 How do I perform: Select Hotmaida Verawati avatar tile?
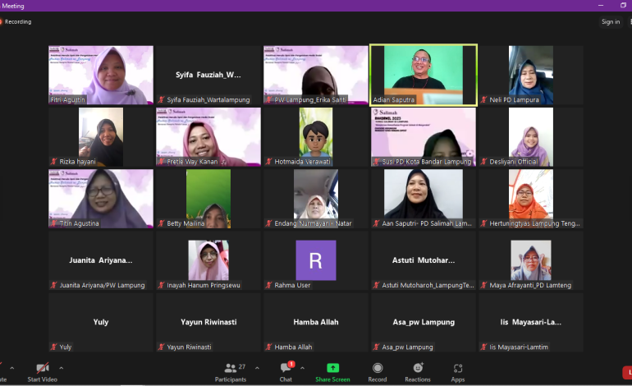point(316,136)
